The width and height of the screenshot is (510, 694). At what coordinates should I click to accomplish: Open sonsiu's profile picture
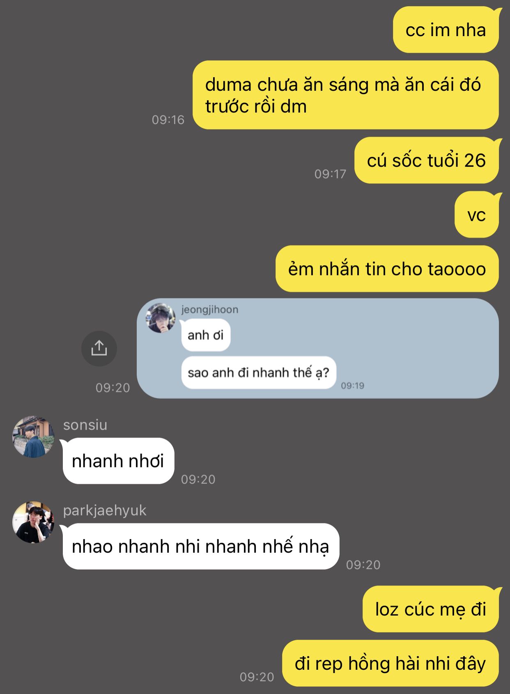(x=33, y=437)
